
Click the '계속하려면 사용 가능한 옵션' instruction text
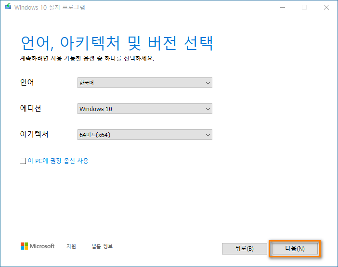tap(87, 58)
